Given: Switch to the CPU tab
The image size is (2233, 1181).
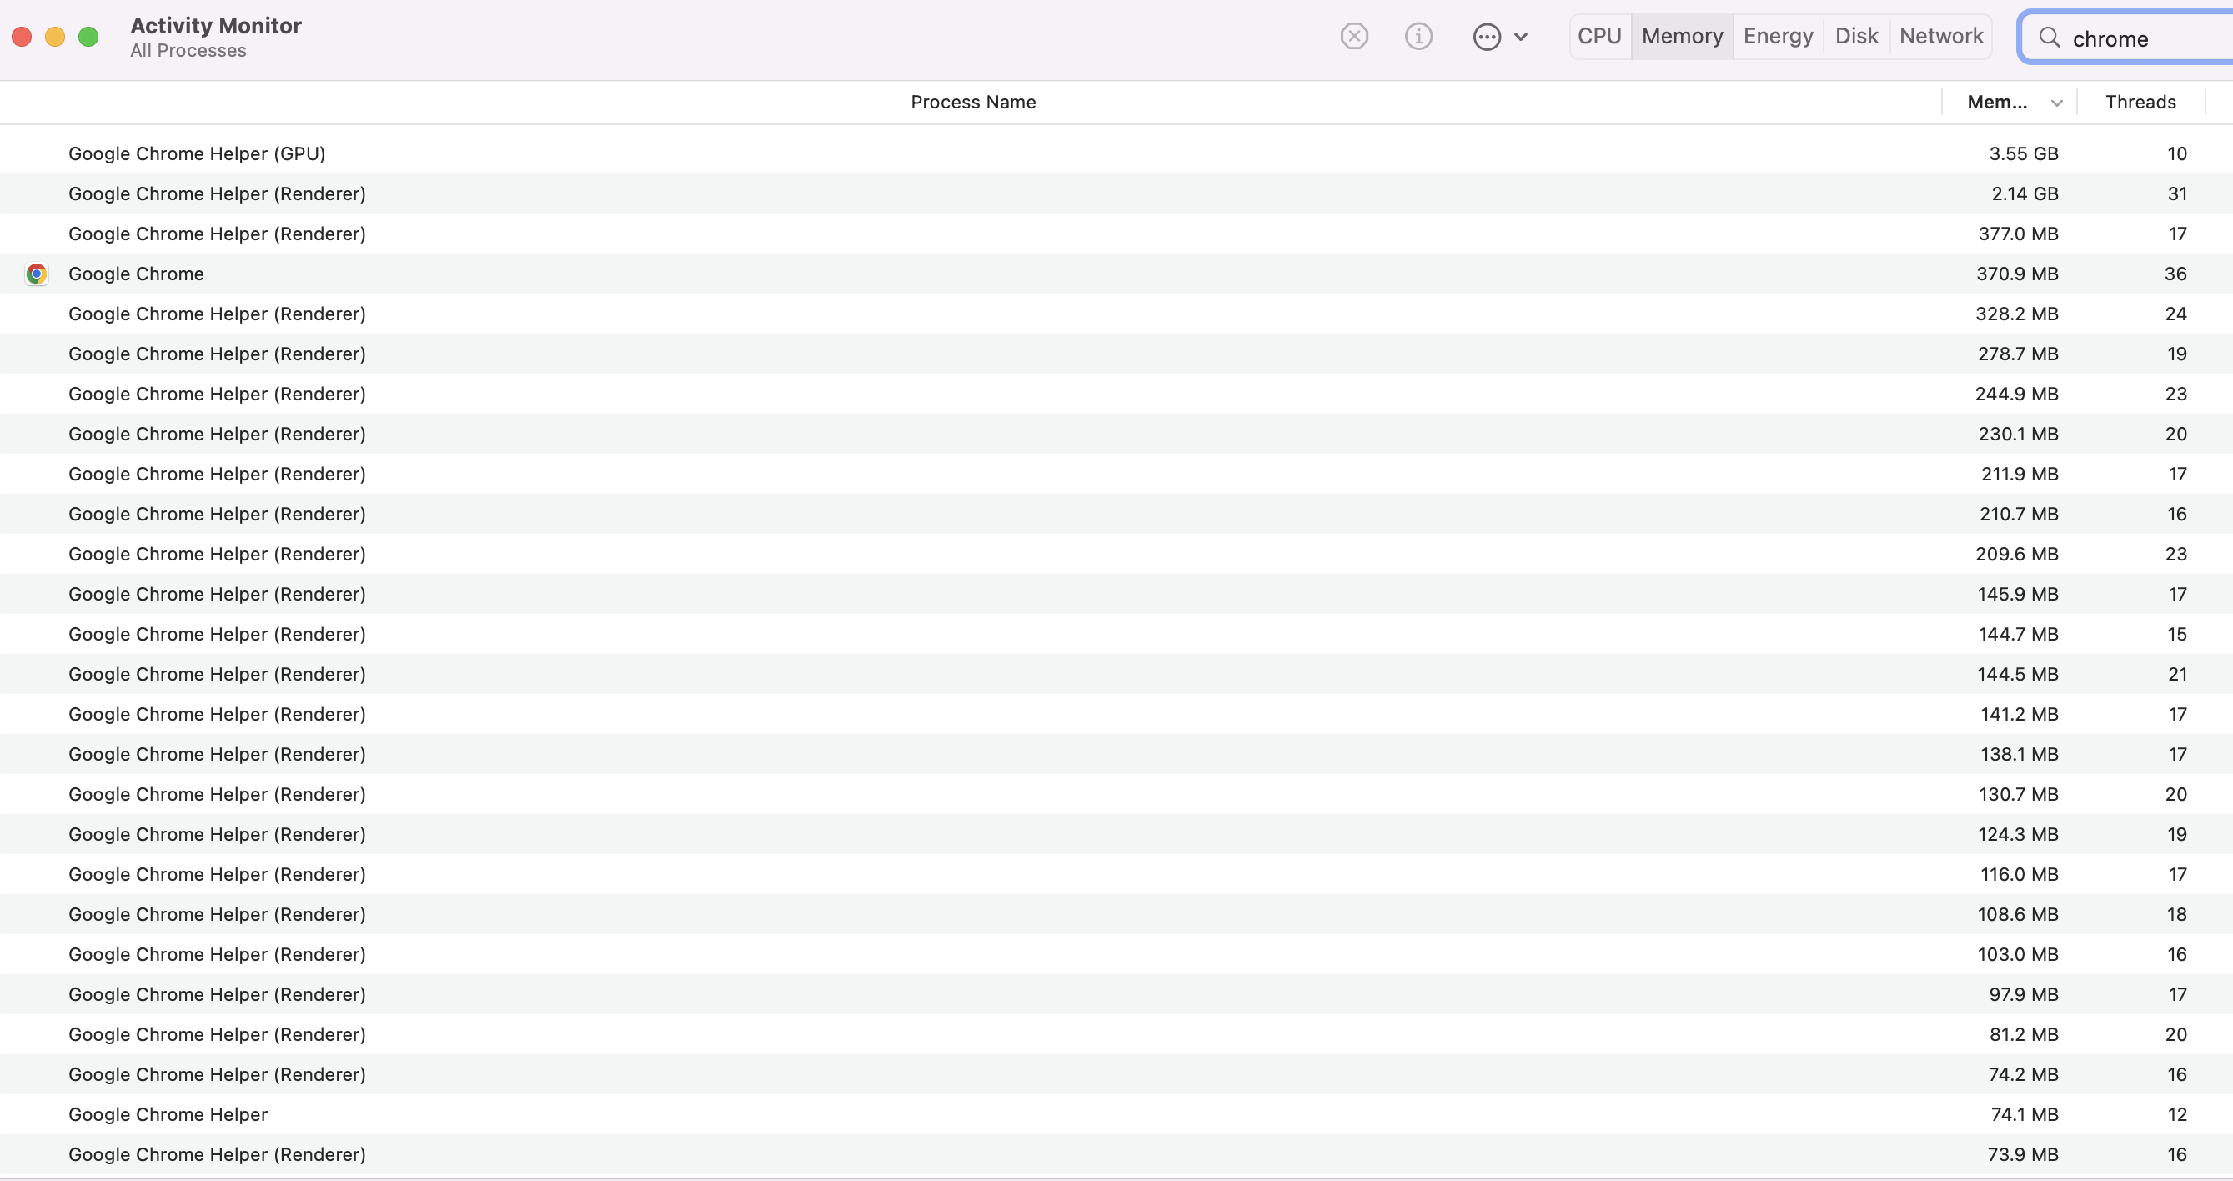Looking at the screenshot, I should (1599, 37).
